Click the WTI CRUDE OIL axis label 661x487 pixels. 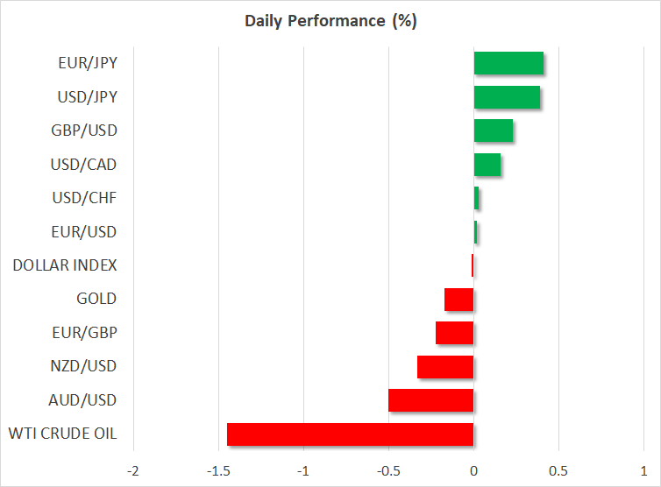click(x=62, y=434)
